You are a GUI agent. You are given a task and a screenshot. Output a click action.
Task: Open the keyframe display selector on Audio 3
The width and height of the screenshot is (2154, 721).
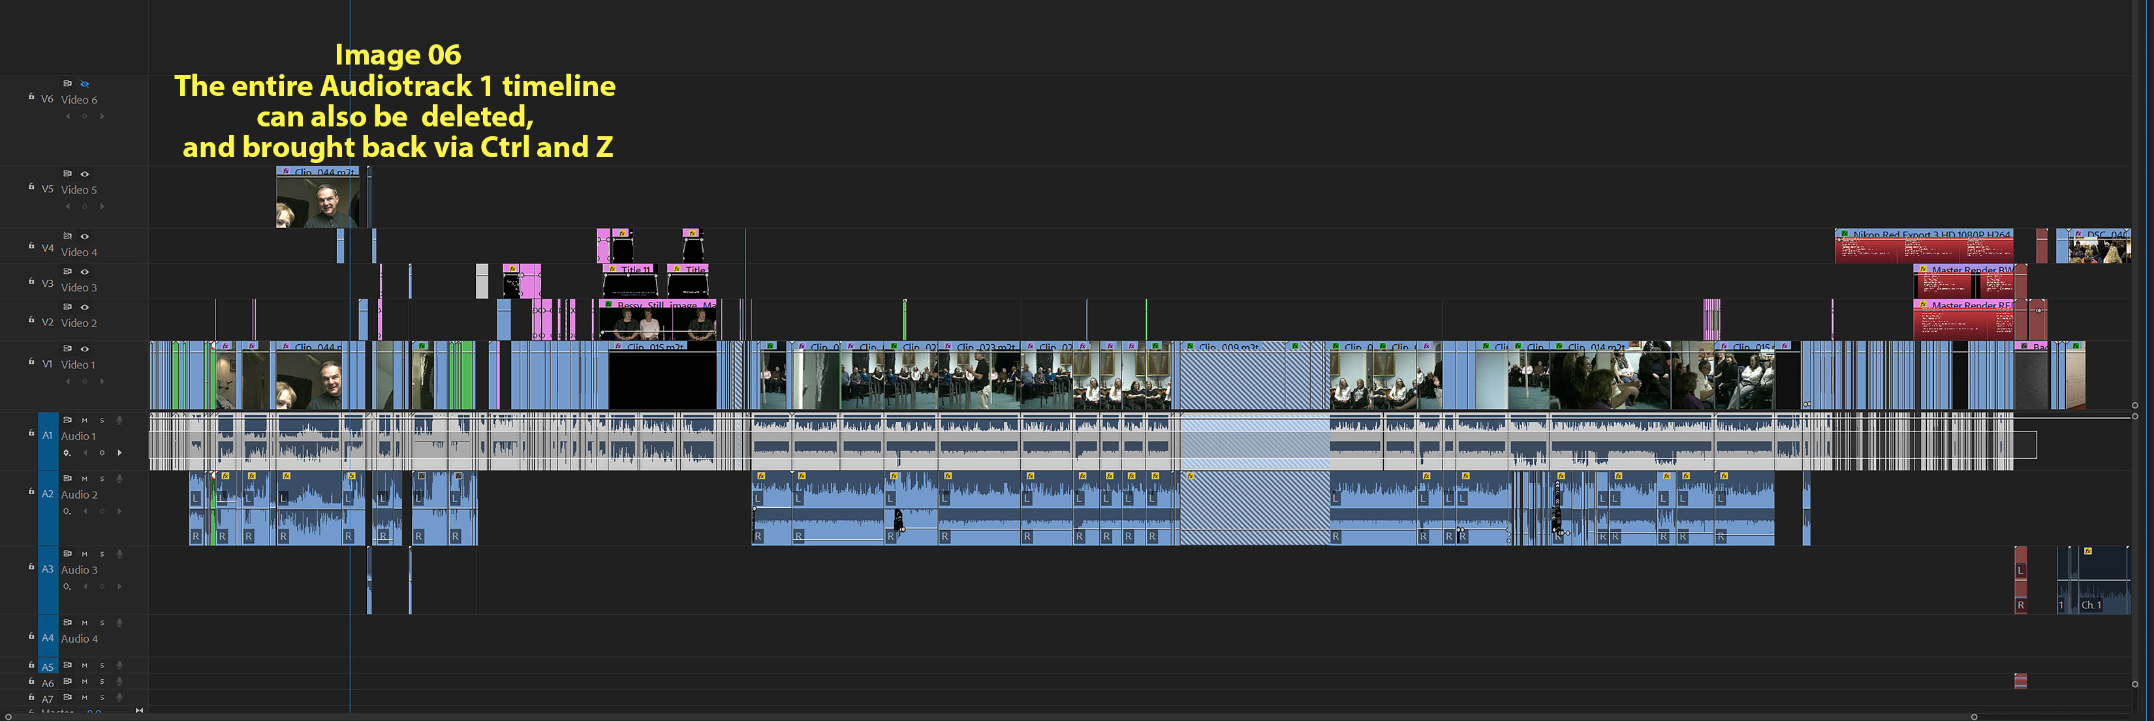click(66, 587)
